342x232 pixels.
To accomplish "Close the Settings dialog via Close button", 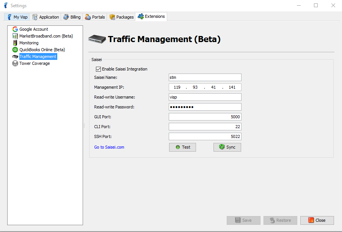I will click(x=317, y=220).
